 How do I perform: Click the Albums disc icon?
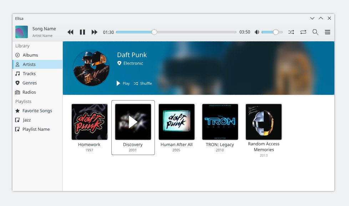coord(17,55)
